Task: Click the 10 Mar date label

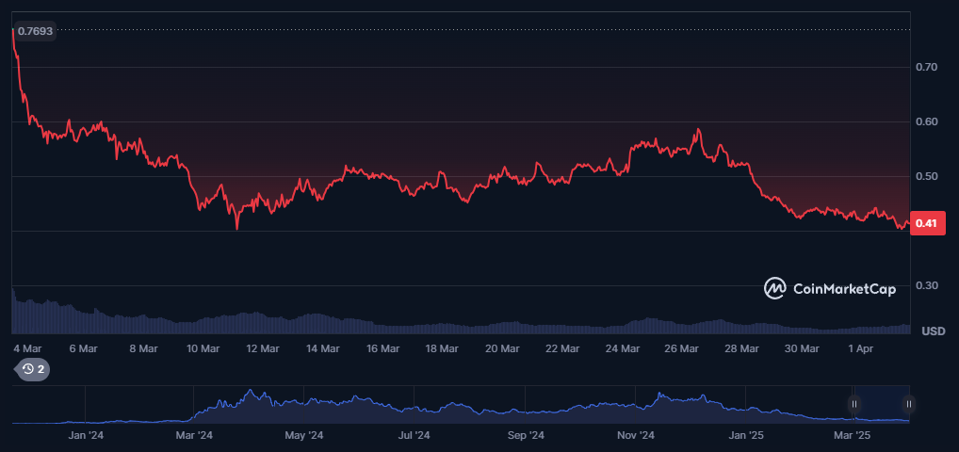Action: (x=203, y=348)
